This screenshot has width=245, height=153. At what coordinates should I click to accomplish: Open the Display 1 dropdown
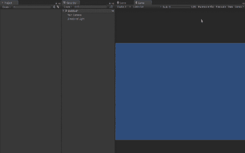point(124,7)
